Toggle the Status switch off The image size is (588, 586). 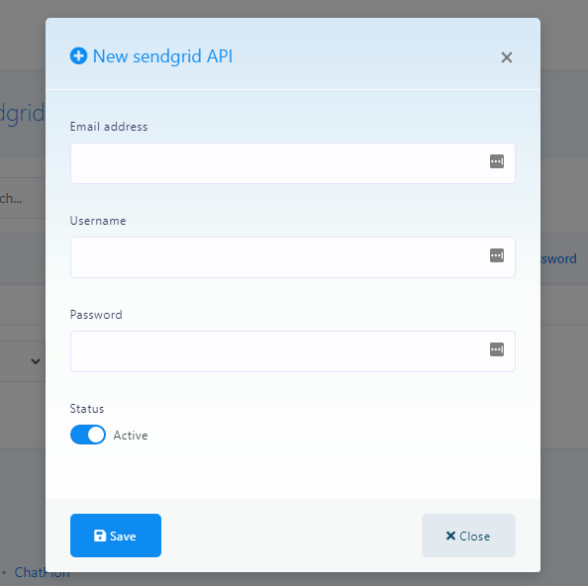[x=88, y=435]
